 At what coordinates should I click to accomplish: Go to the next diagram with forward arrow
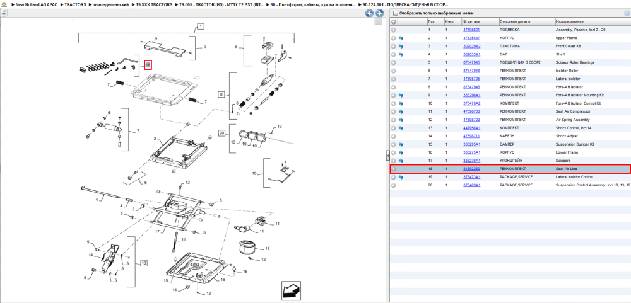coord(379,13)
